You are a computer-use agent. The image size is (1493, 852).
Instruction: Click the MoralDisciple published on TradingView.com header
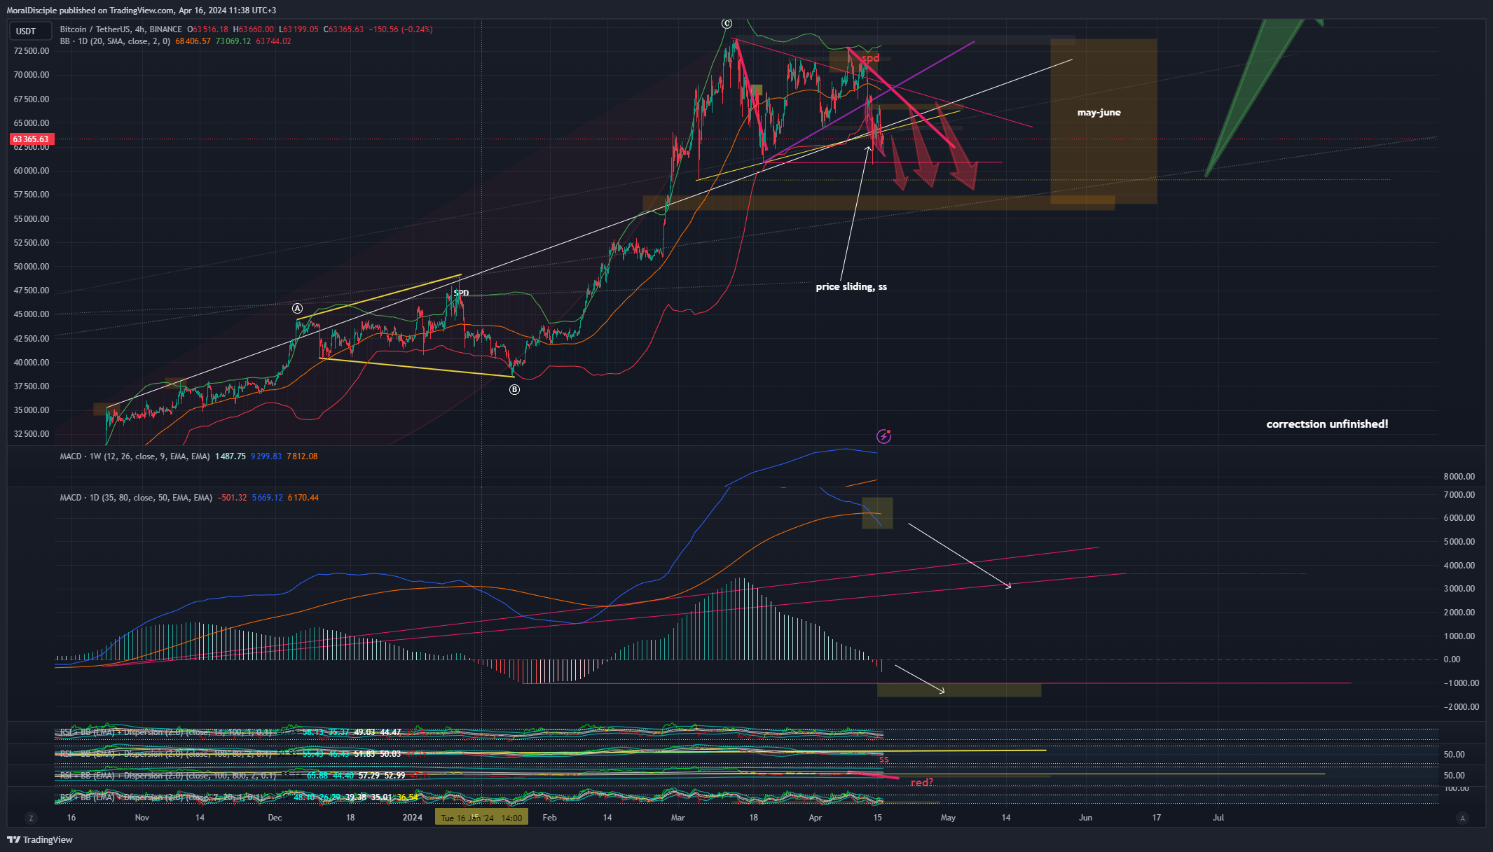pyautogui.click(x=142, y=11)
